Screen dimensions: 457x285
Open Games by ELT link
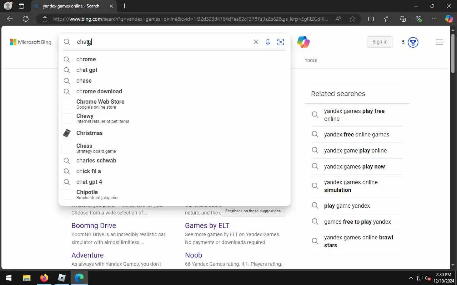[x=207, y=226]
